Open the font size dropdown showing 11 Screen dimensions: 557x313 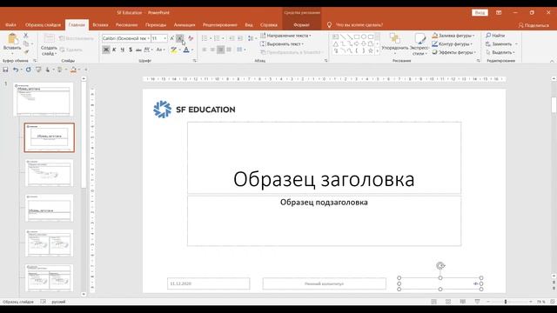point(159,38)
